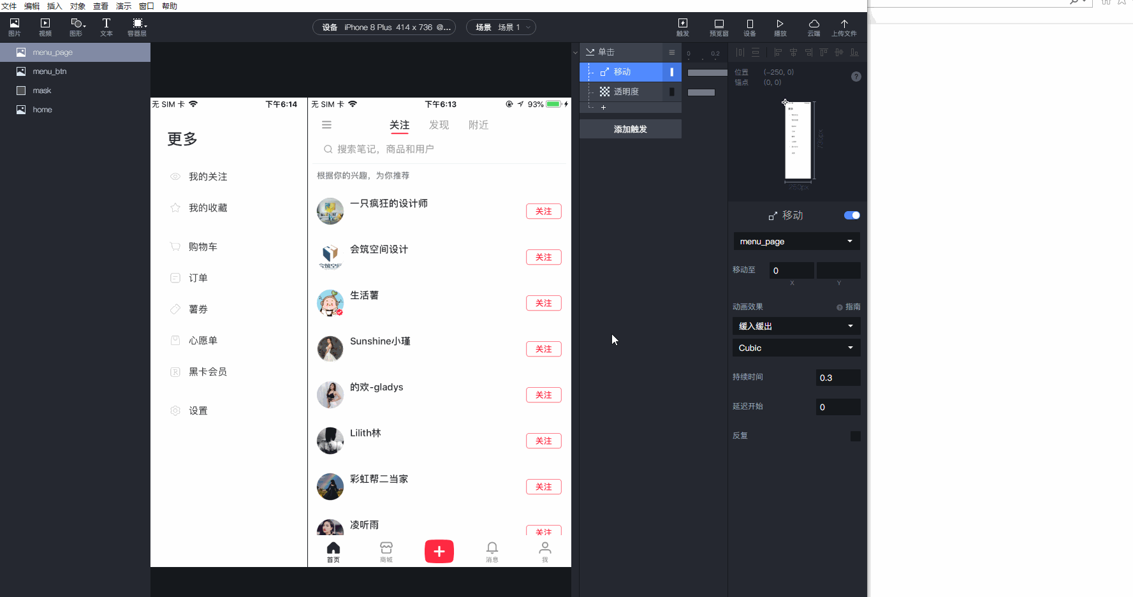Open the 文件 menu
Viewport: 1133px width, 597px height.
10,6
